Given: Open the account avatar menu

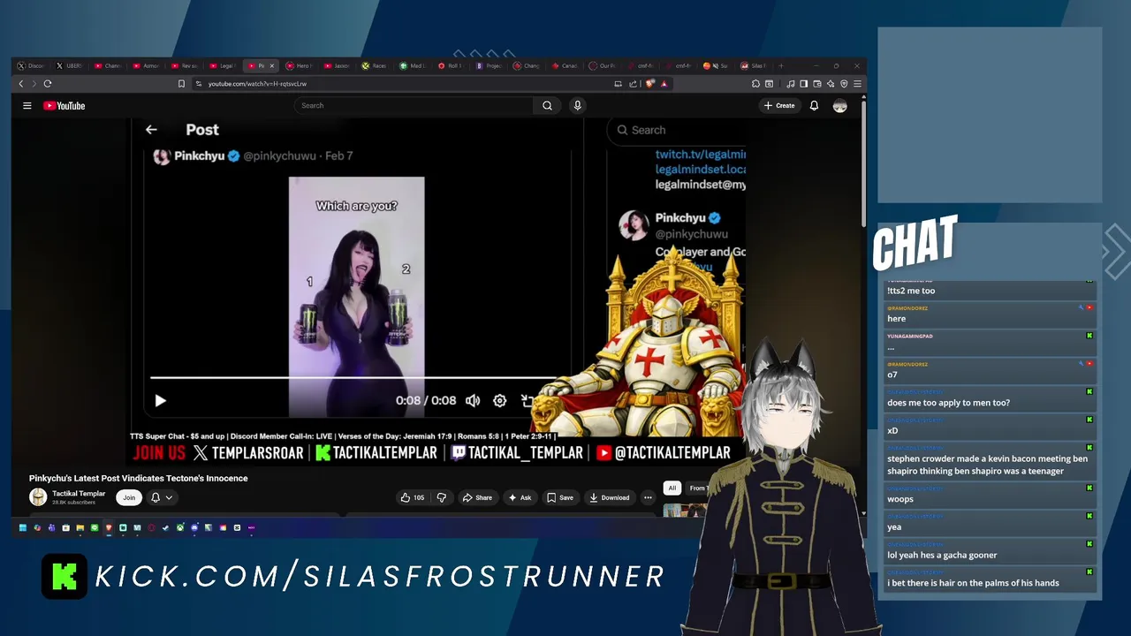Looking at the screenshot, I should point(839,106).
